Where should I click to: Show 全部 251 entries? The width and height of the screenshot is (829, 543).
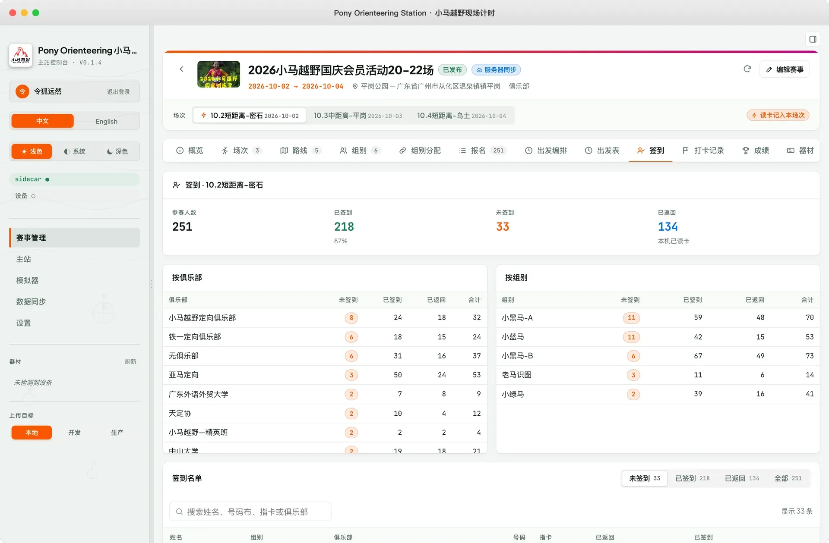[x=788, y=478]
